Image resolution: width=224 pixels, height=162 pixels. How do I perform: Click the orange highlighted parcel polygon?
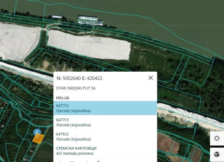click(x=38, y=139)
